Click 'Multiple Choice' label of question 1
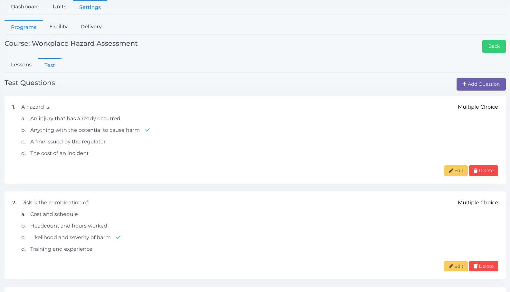Viewport: 510px width, 292px height. (478, 107)
